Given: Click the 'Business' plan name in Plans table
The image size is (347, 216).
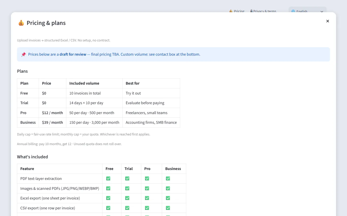Looking at the screenshot, I should [x=28, y=122].
